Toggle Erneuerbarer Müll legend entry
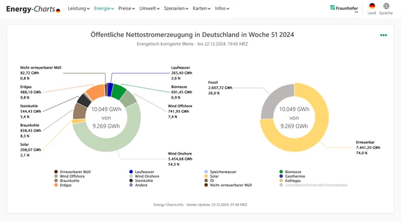This screenshot has height=221, width=401. click(73, 172)
